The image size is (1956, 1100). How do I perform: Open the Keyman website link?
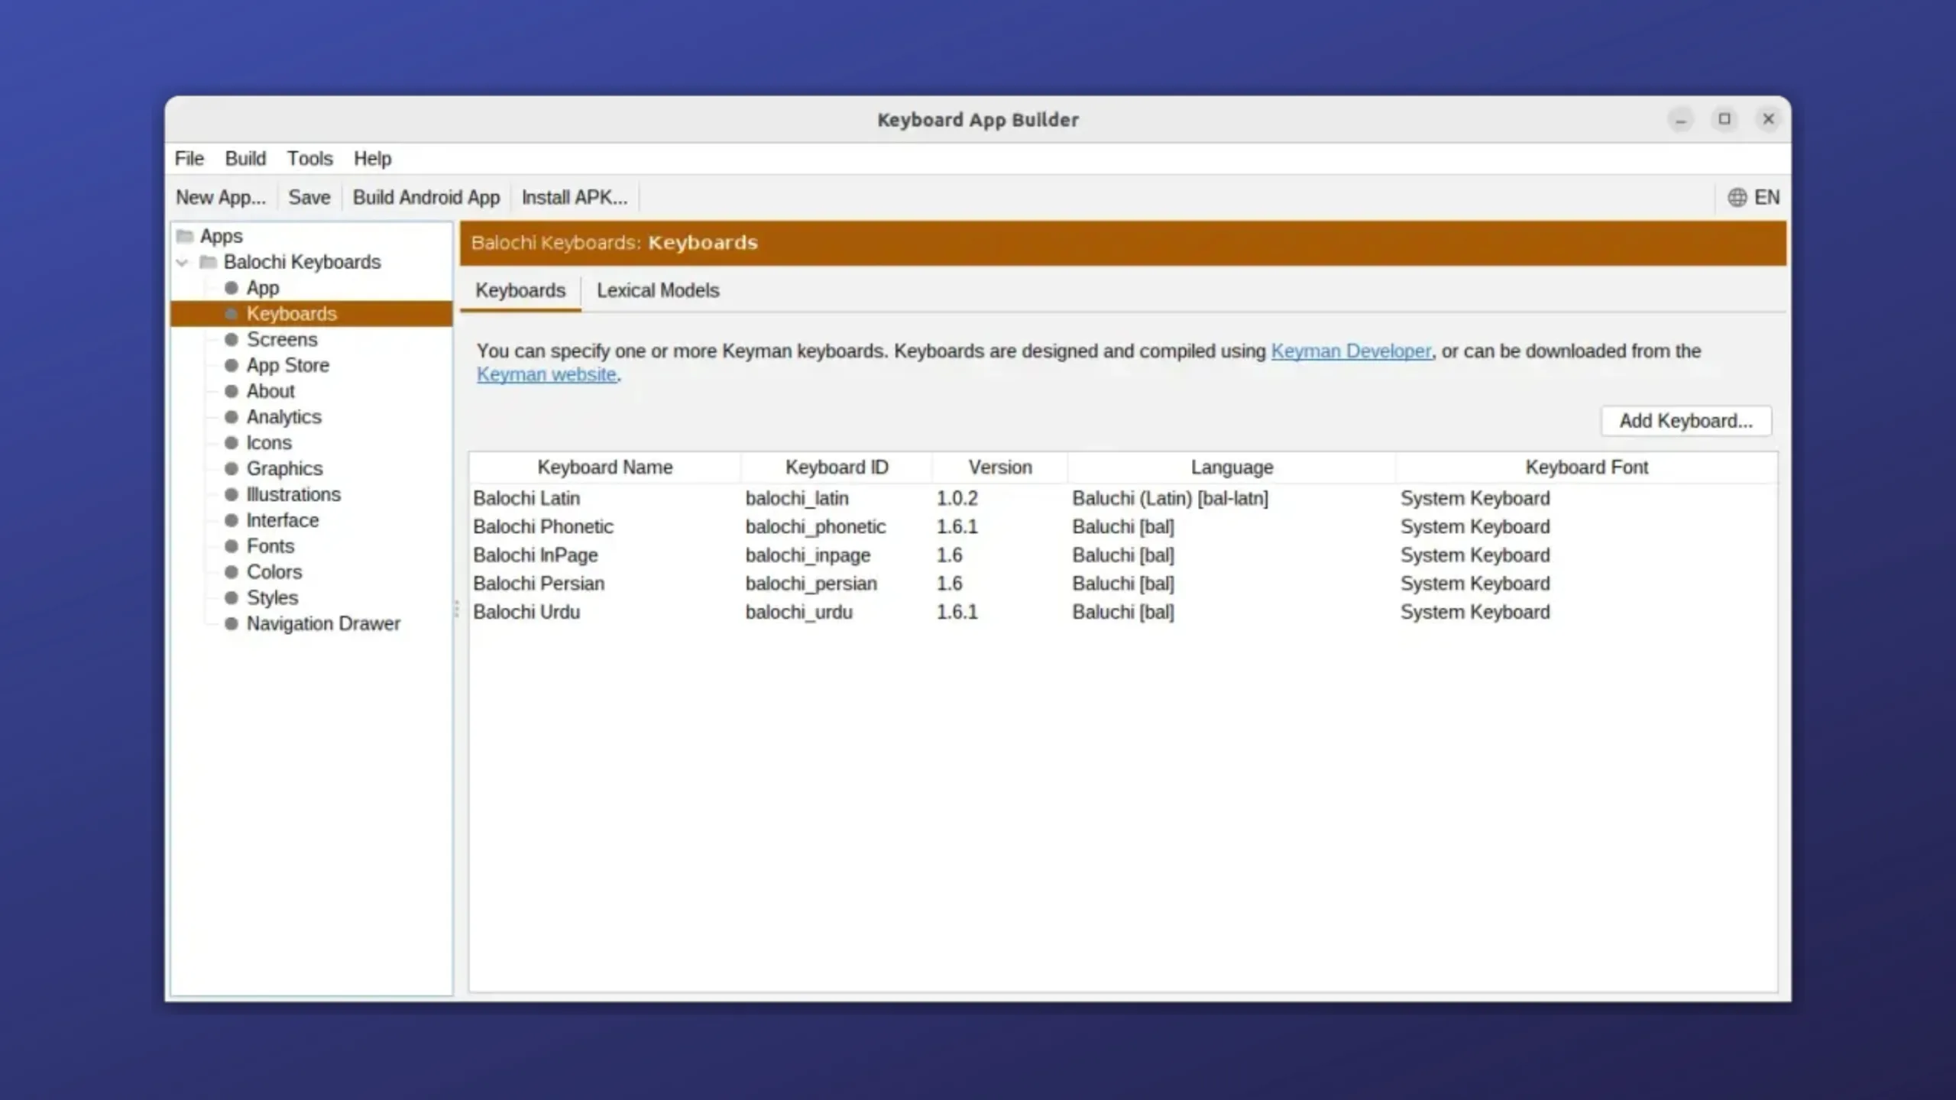pos(546,374)
